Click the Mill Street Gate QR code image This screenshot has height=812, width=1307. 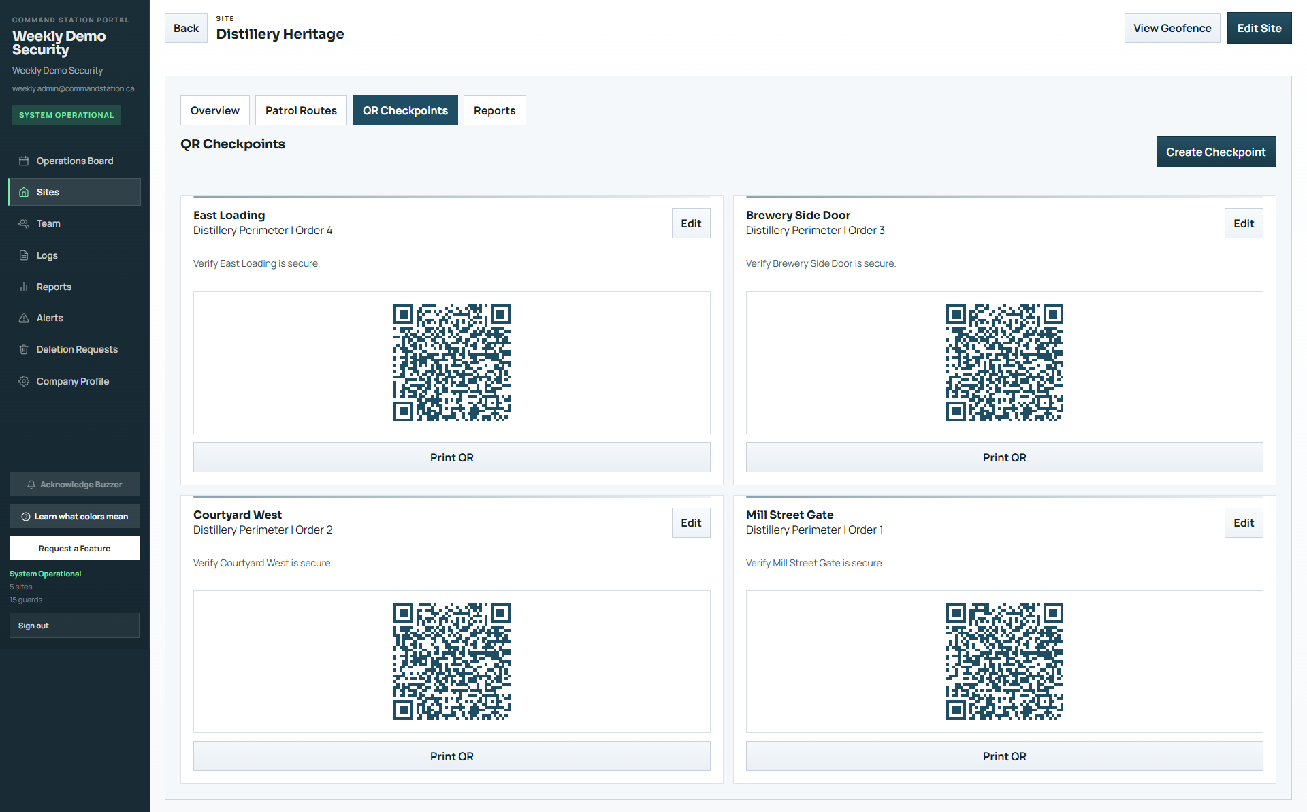click(x=1005, y=662)
